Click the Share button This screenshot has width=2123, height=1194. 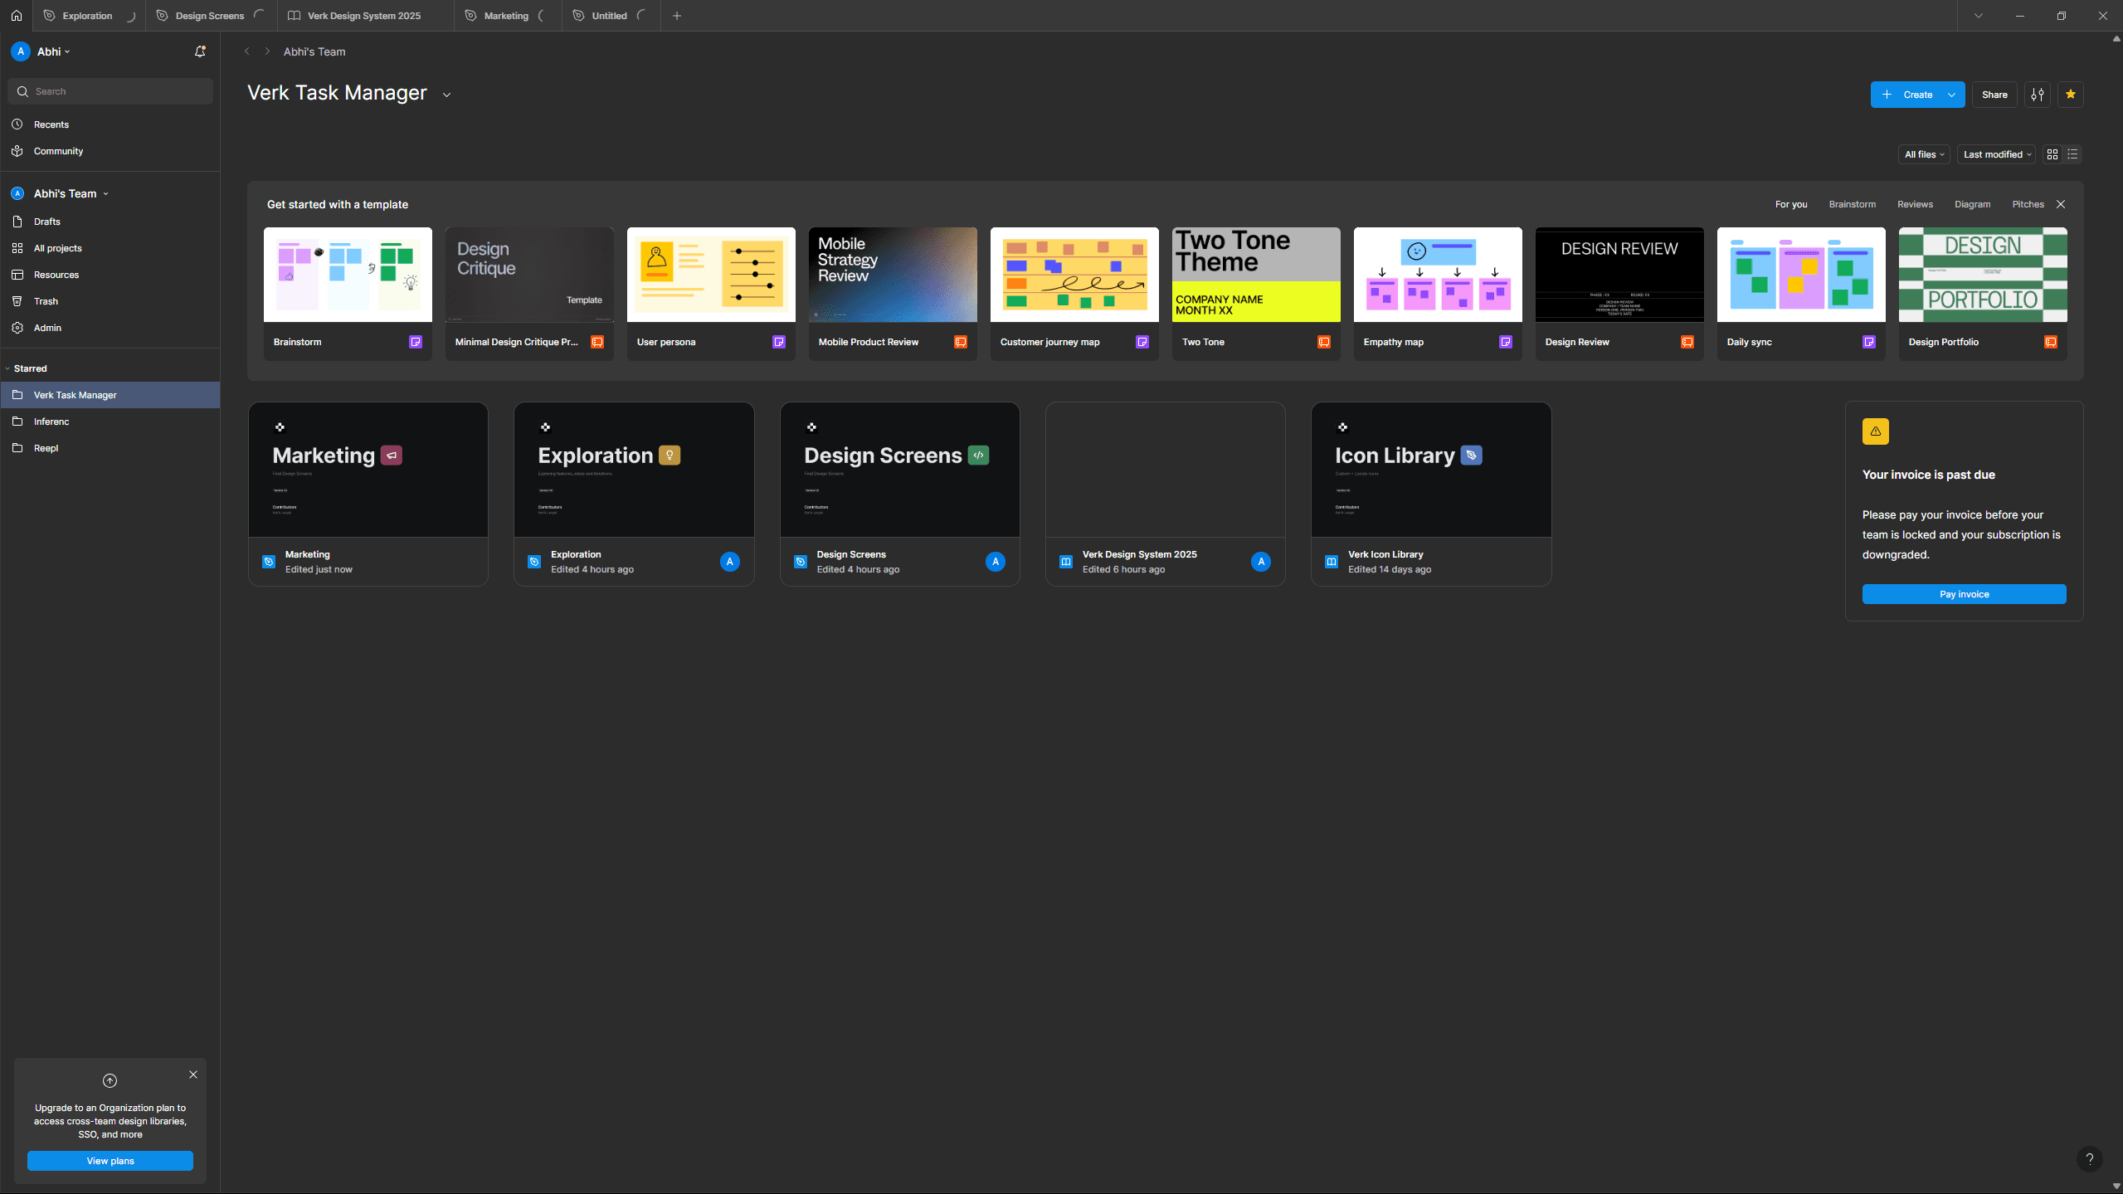click(1994, 95)
